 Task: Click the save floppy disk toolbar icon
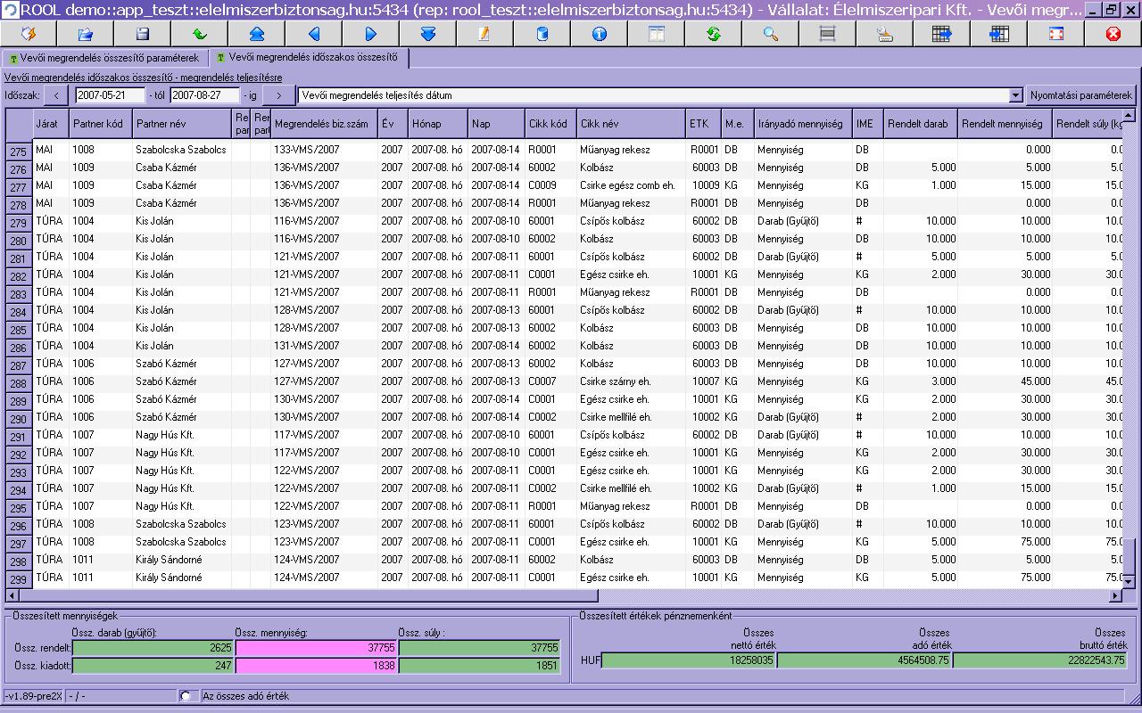[142, 34]
